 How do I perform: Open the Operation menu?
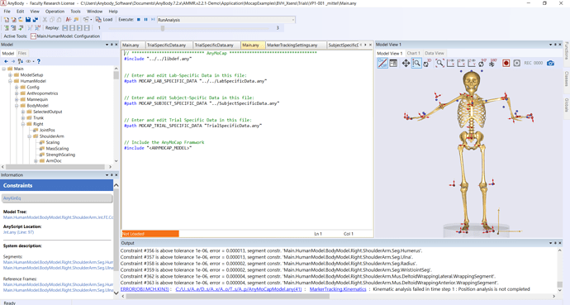[55, 12]
